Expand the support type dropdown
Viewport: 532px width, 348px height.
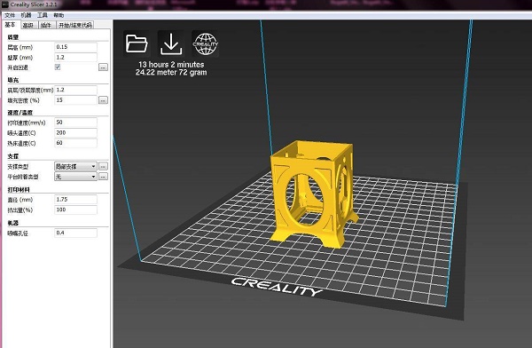point(75,166)
